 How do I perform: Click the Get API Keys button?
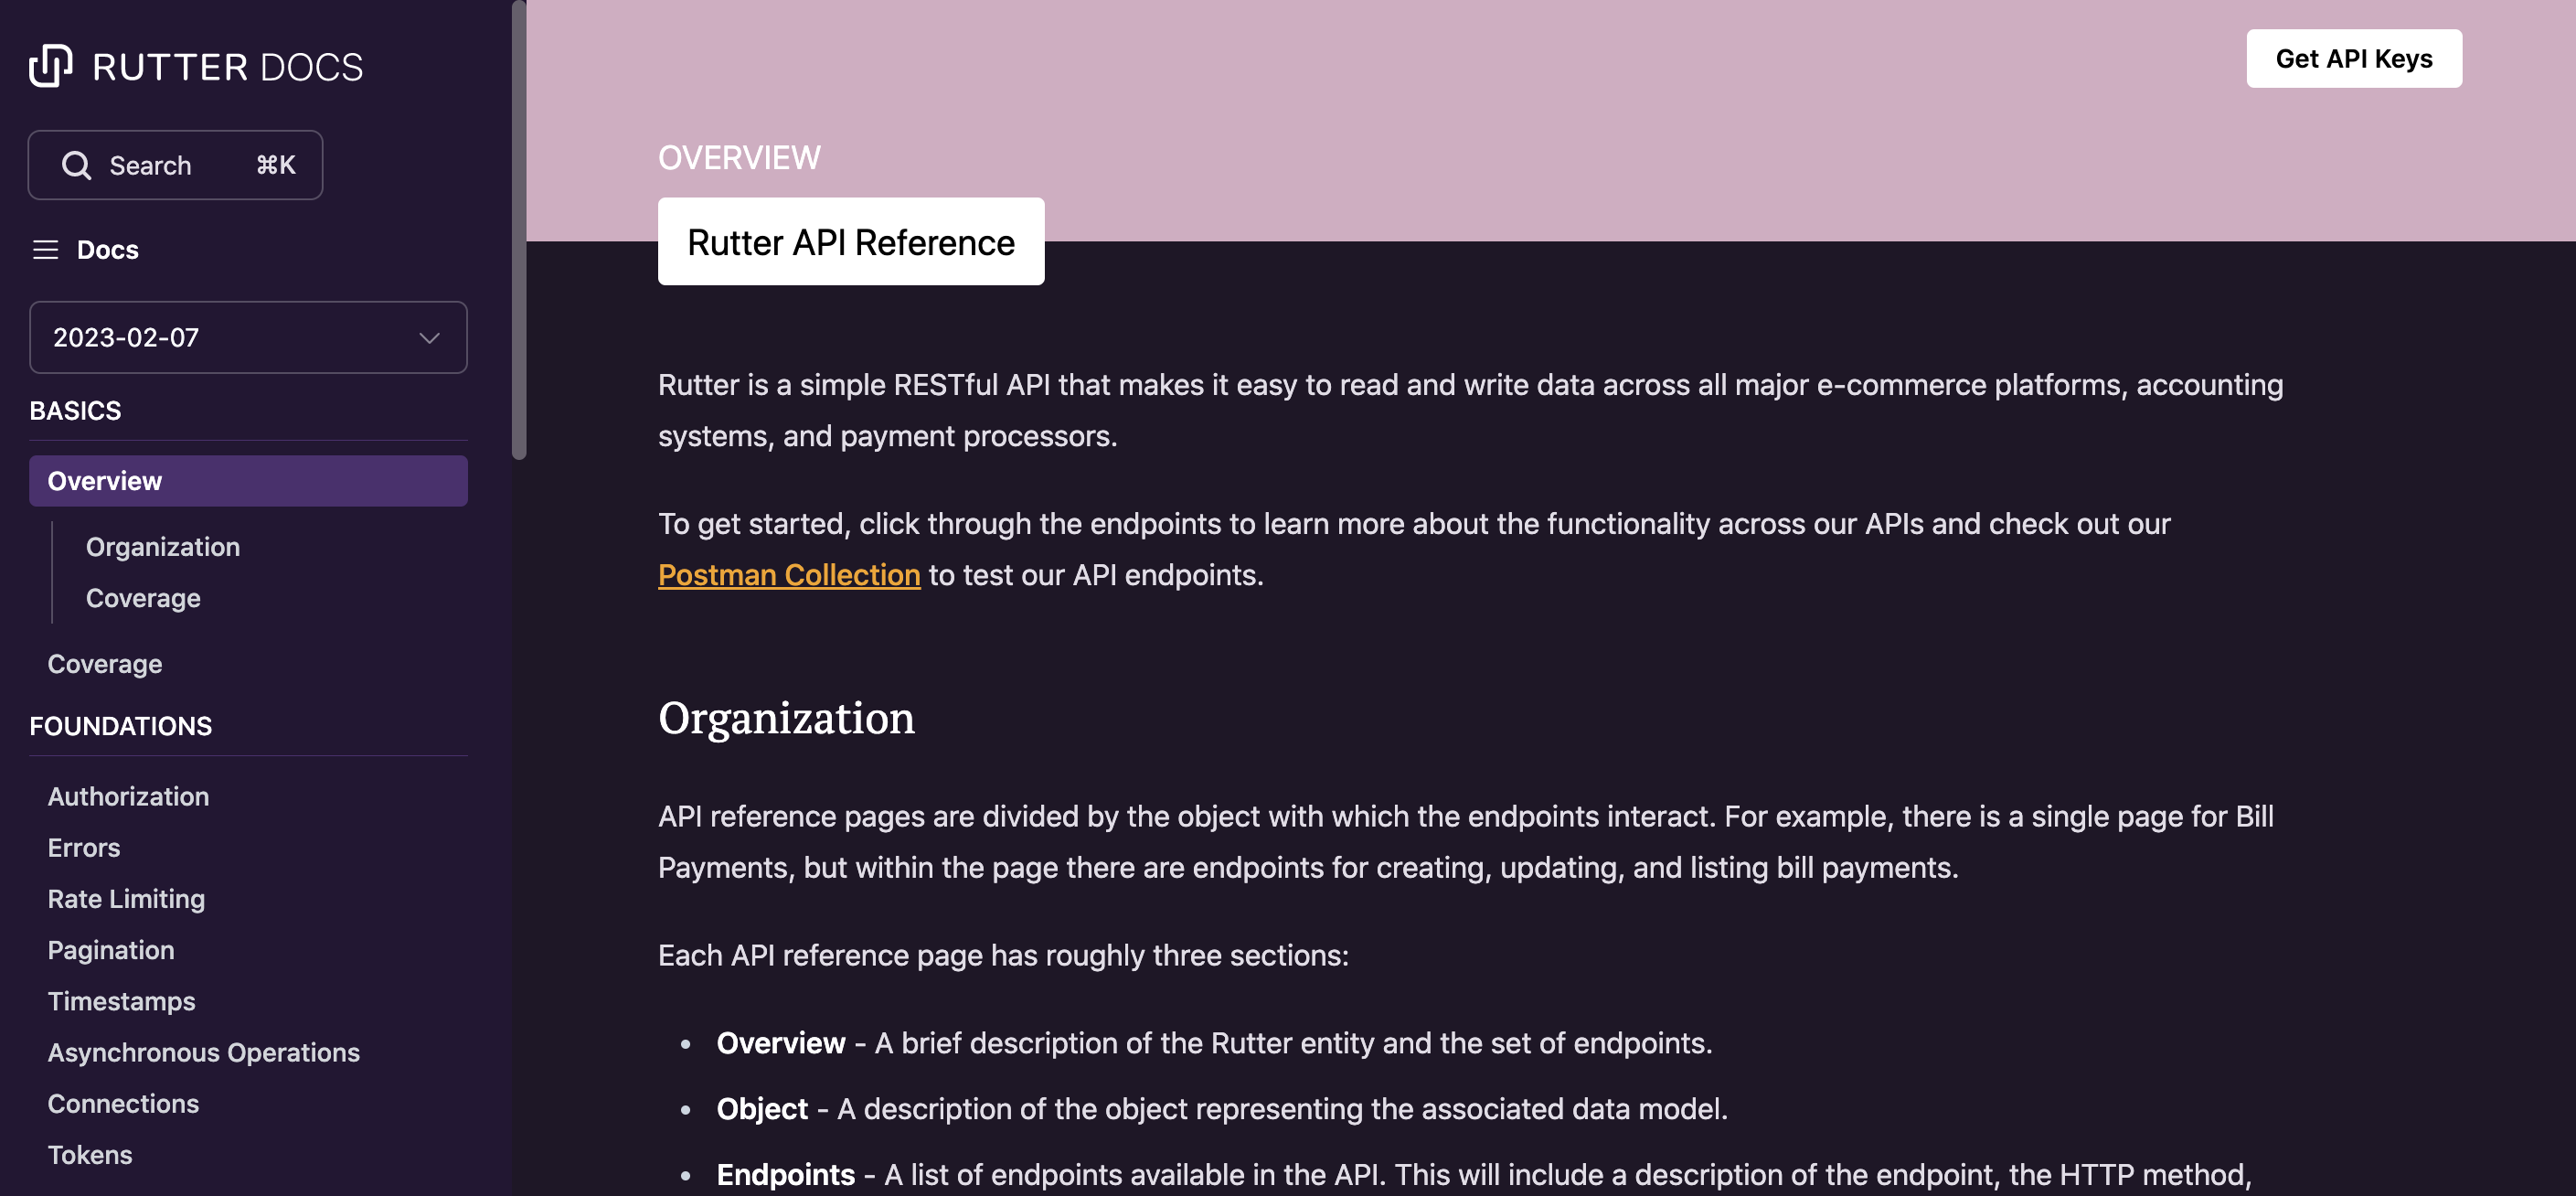click(x=2353, y=58)
